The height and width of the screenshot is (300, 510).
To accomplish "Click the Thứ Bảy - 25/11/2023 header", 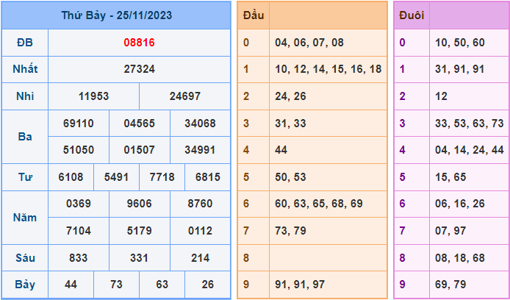I will tap(116, 15).
